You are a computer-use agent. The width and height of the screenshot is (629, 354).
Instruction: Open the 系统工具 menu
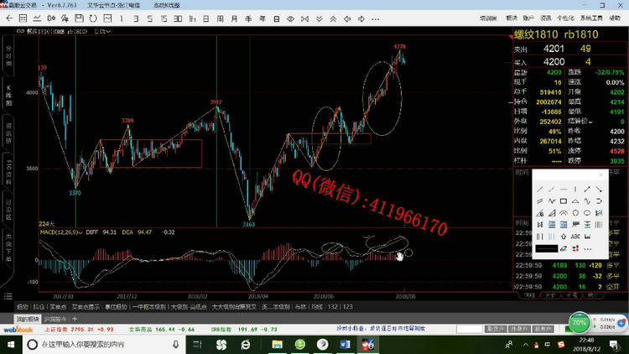pyautogui.click(x=590, y=17)
